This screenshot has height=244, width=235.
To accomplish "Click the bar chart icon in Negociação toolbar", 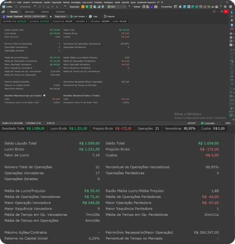I will pyautogui.click(x=99, y=7).
